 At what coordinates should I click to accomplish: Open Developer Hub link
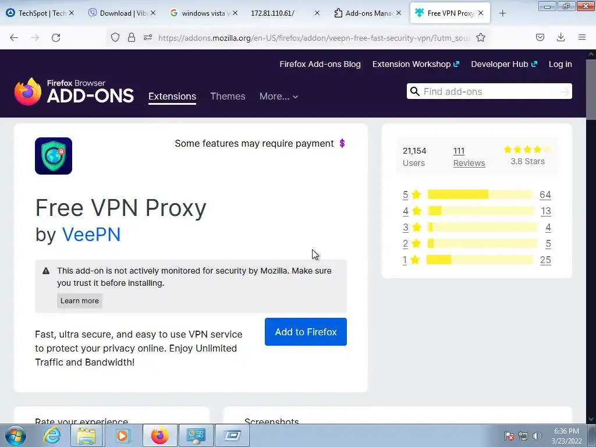pyautogui.click(x=504, y=64)
